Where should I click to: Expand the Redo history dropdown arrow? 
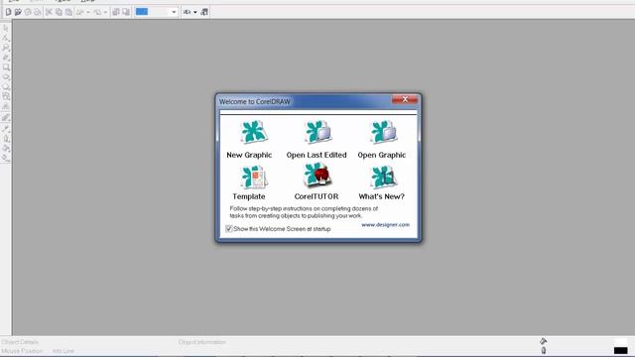point(105,12)
